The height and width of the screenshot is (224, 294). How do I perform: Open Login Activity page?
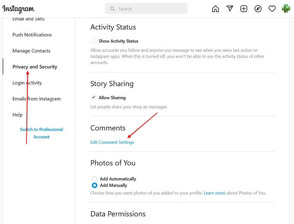click(x=27, y=83)
